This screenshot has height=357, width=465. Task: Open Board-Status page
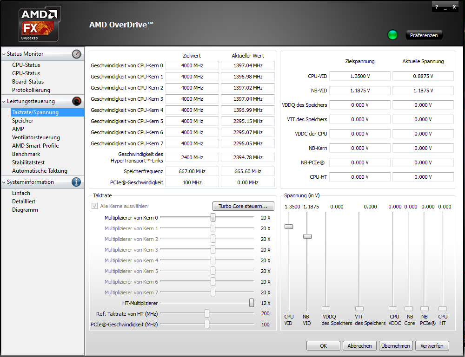click(28, 81)
